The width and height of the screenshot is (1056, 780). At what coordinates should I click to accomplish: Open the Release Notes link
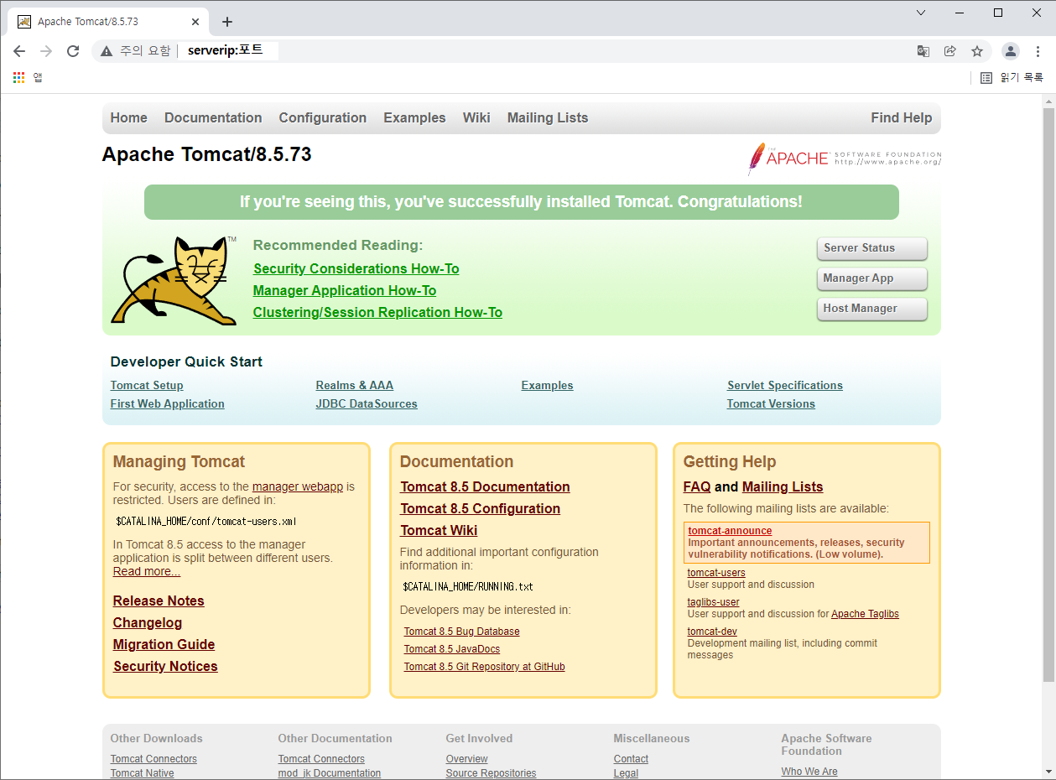coord(159,601)
